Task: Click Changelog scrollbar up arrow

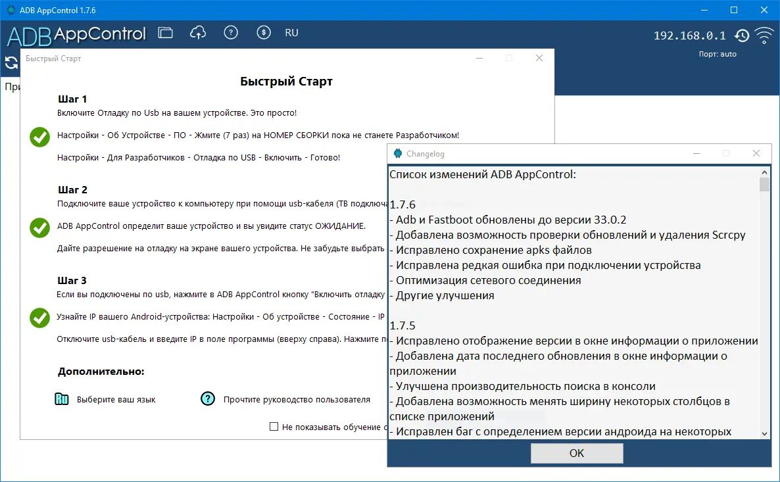Action: pos(765,172)
